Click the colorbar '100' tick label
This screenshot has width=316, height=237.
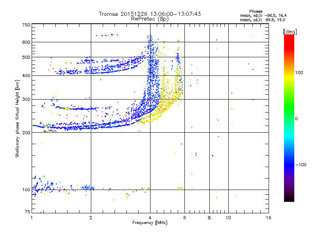[299, 73]
